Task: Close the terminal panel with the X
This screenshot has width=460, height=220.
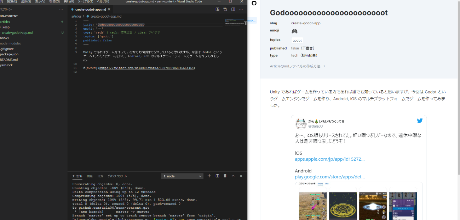Action: tap(241, 176)
